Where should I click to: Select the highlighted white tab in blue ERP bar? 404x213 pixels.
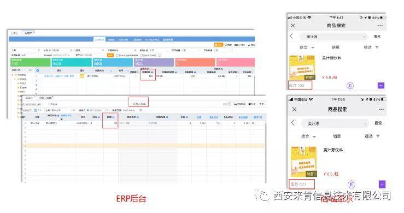[x=99, y=39]
